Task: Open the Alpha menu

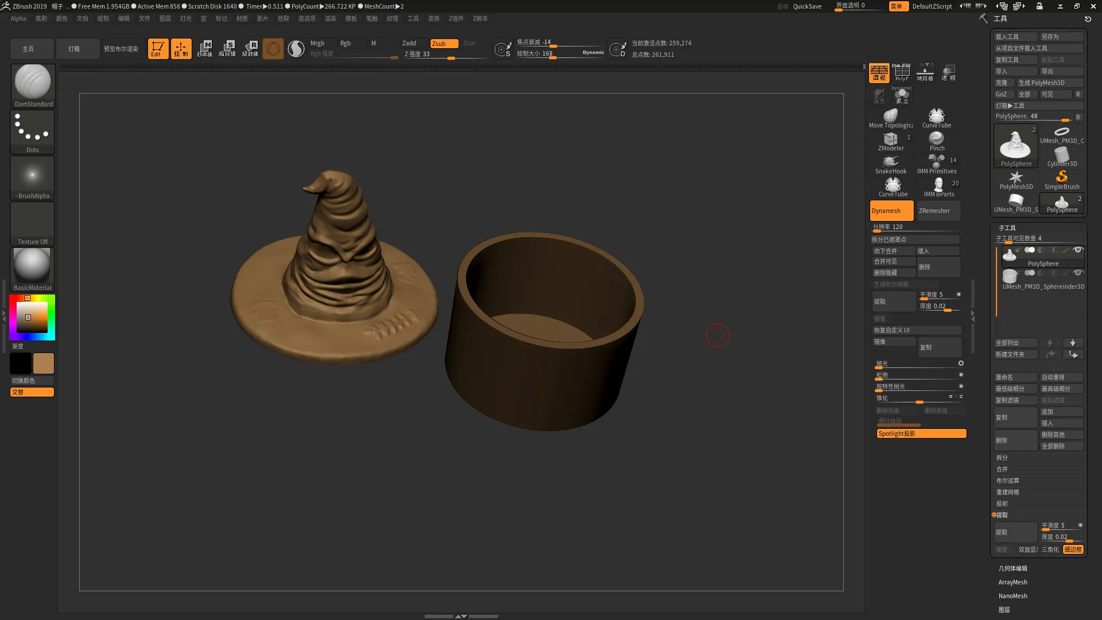Action: (18, 18)
